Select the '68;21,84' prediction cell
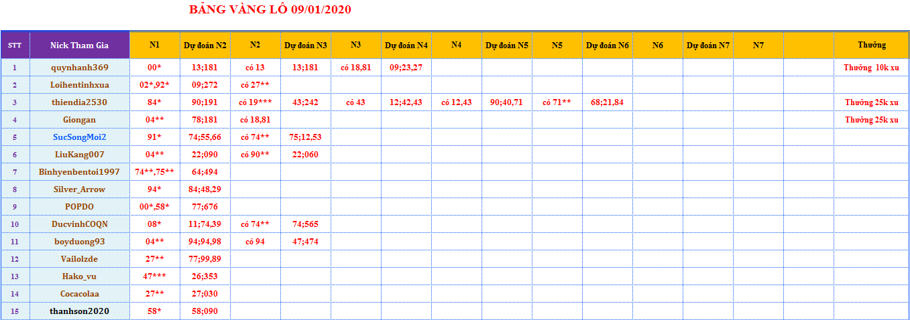The width and height of the screenshot is (910, 320). pos(608,102)
